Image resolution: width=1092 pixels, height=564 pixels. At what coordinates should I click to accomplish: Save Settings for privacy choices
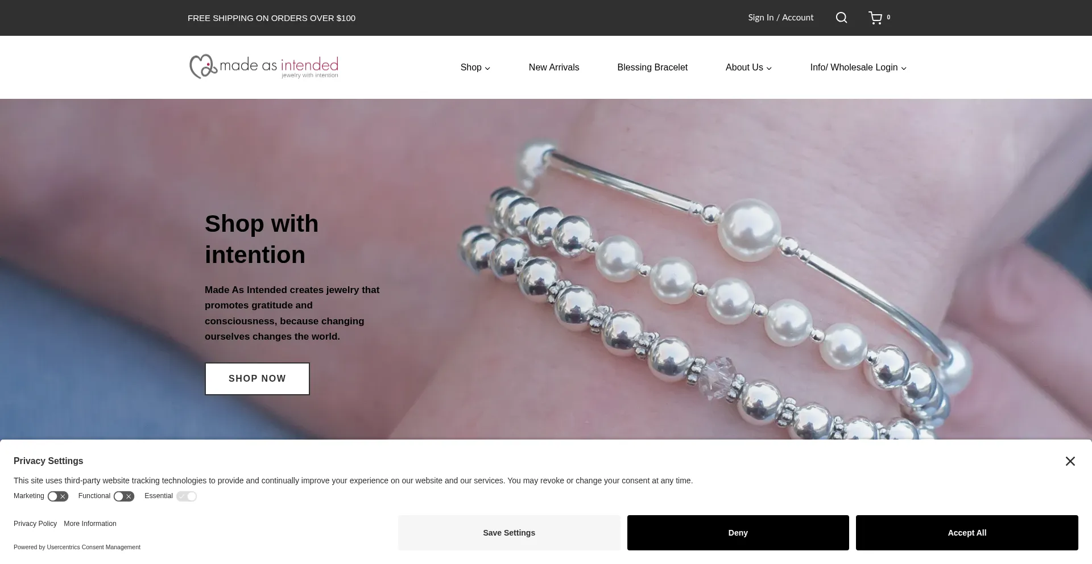[x=509, y=533]
